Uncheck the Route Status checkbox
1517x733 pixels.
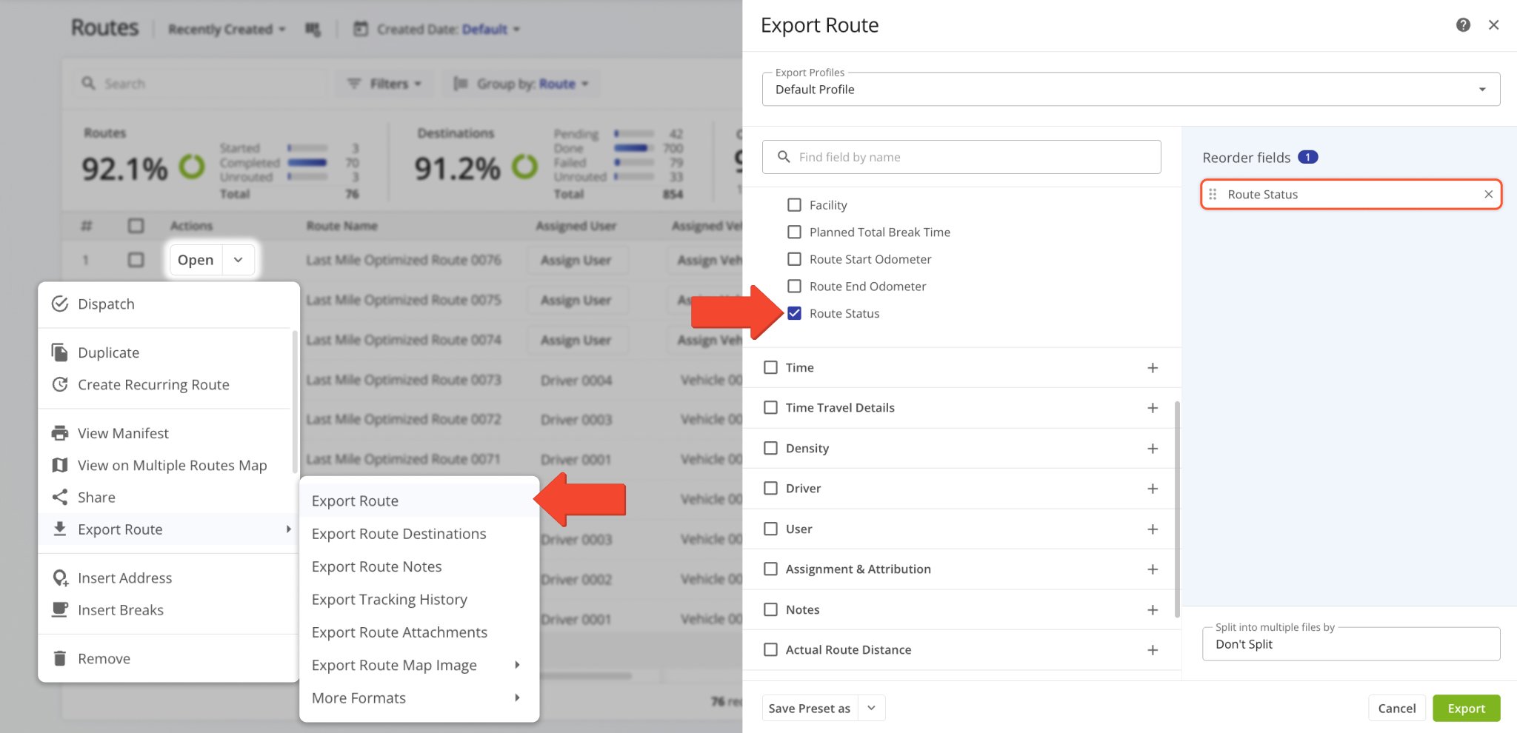(794, 313)
